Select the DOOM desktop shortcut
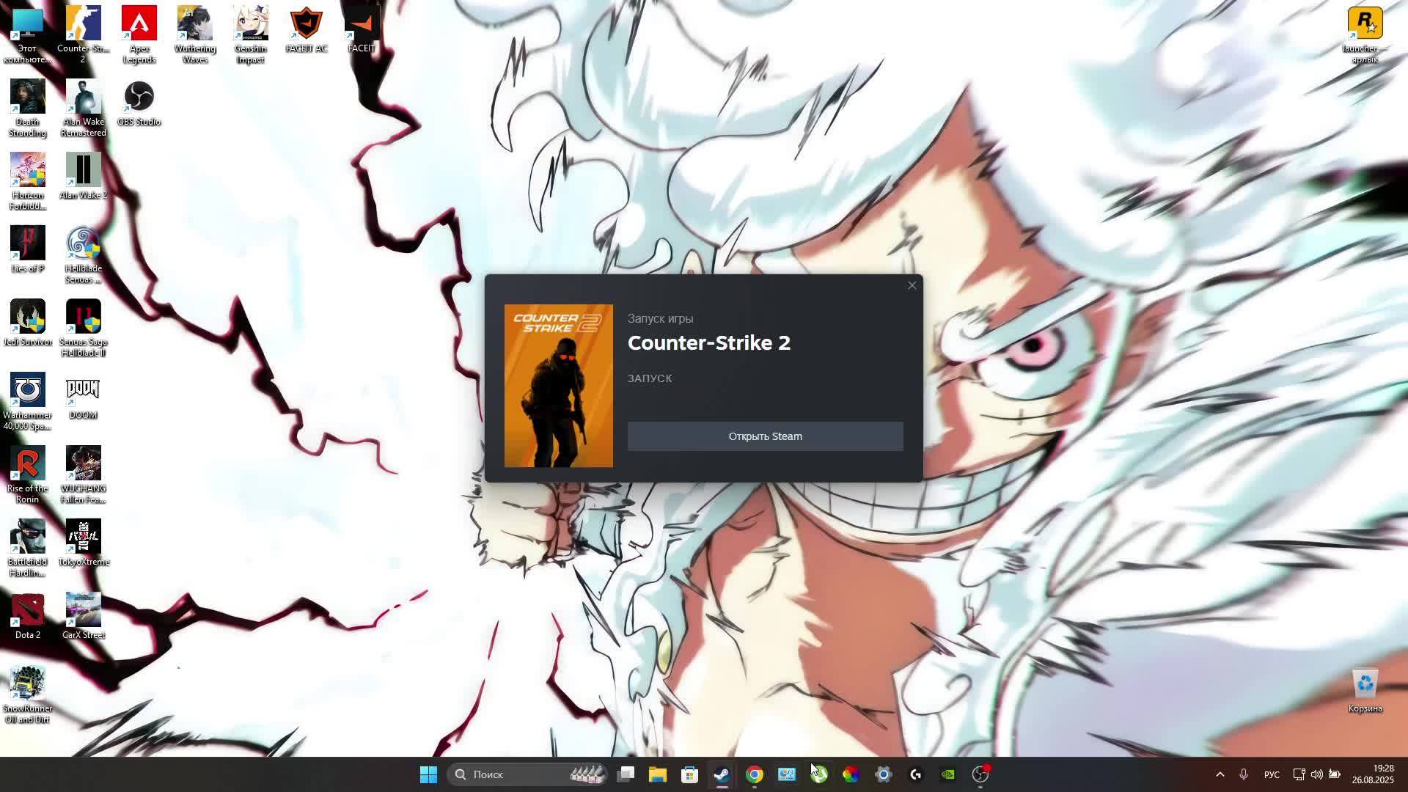 (83, 397)
